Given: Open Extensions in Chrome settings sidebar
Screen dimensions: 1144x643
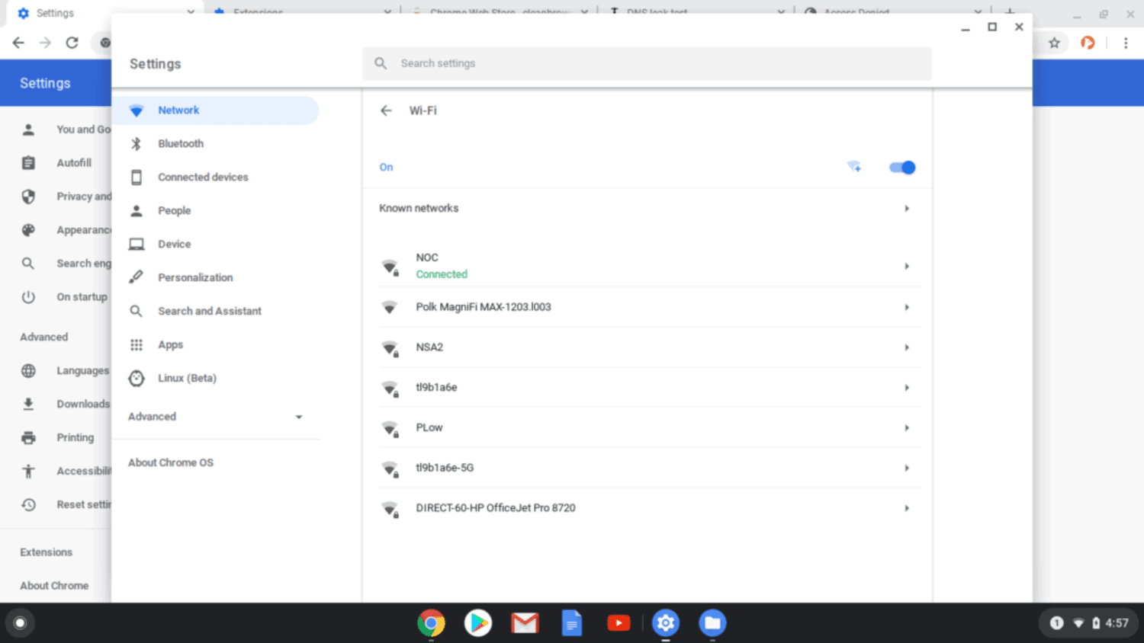Looking at the screenshot, I should [47, 552].
